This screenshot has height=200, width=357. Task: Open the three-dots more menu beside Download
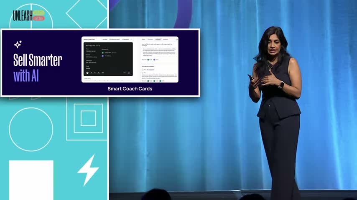pos(131,40)
